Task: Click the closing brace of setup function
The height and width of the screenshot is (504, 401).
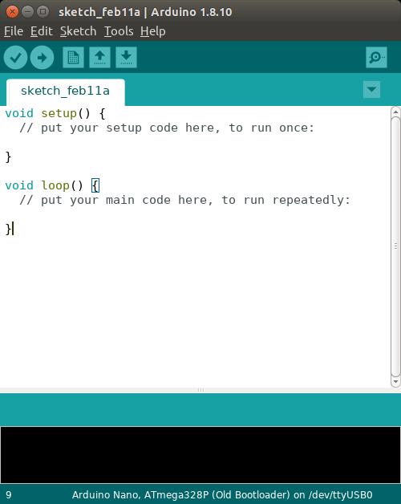Action: click(x=8, y=157)
